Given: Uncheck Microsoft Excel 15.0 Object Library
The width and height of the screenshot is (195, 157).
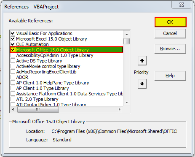Looking at the screenshot, I should [13, 39].
